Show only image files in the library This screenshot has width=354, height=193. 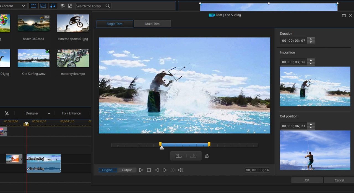point(43,6)
